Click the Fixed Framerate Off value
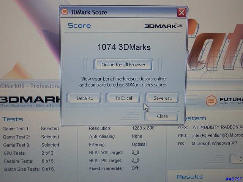Viewport: 243px width, 182px height. [x=135, y=168]
